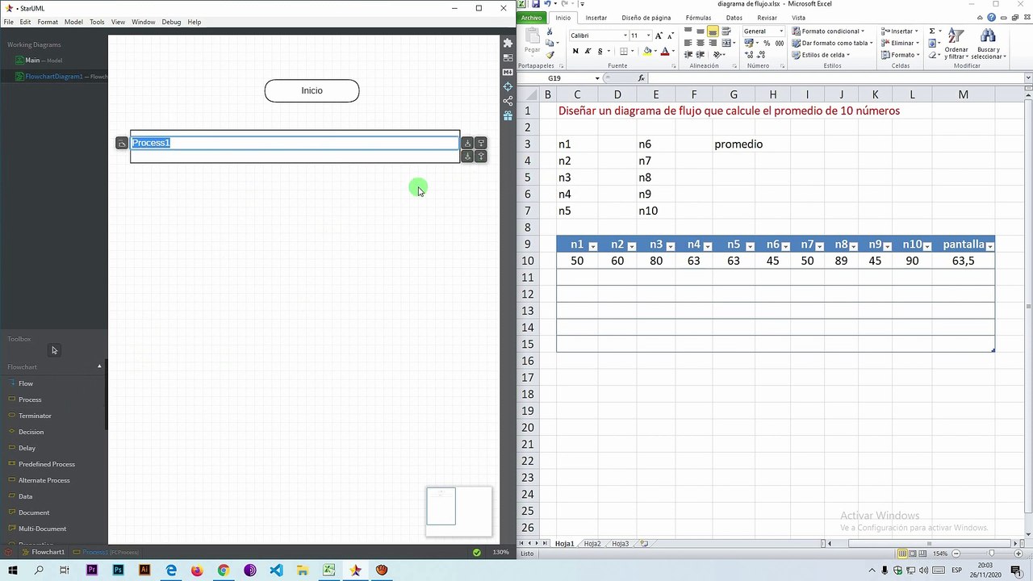
Task: Click Dar formato como tabla in Excel
Action: click(x=833, y=44)
